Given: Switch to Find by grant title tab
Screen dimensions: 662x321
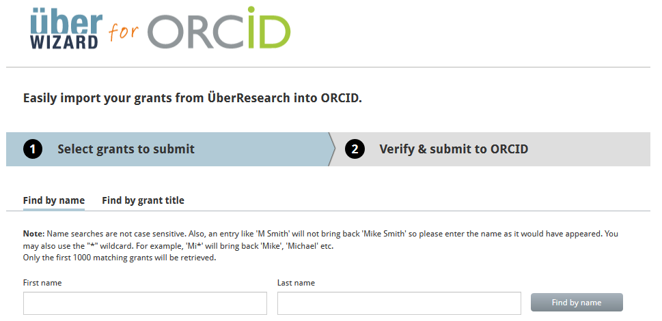Looking at the screenshot, I should [143, 200].
